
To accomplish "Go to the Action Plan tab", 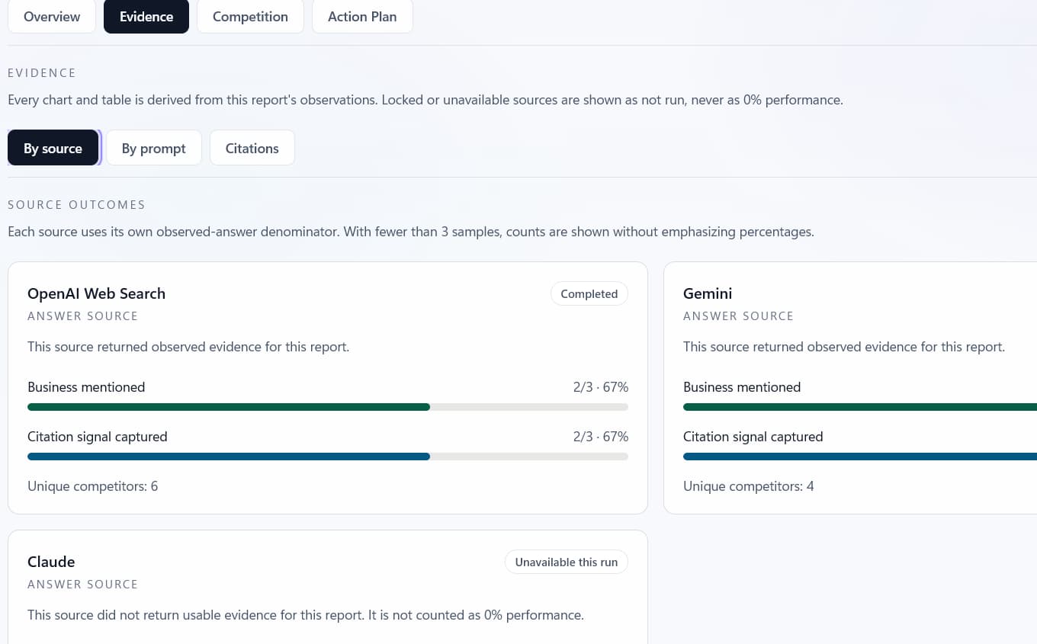I will point(362,17).
